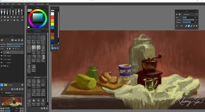Set the Oiliness slider in Oil panel
The height and width of the screenshot is (112, 205).
[x=188, y=22]
